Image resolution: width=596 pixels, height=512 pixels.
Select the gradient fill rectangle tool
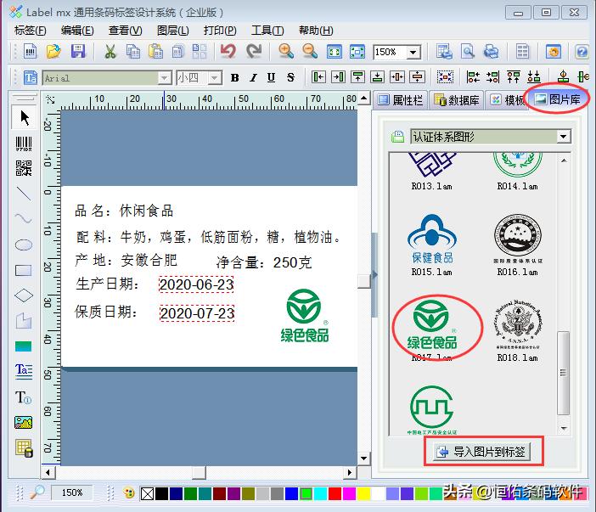[24, 346]
